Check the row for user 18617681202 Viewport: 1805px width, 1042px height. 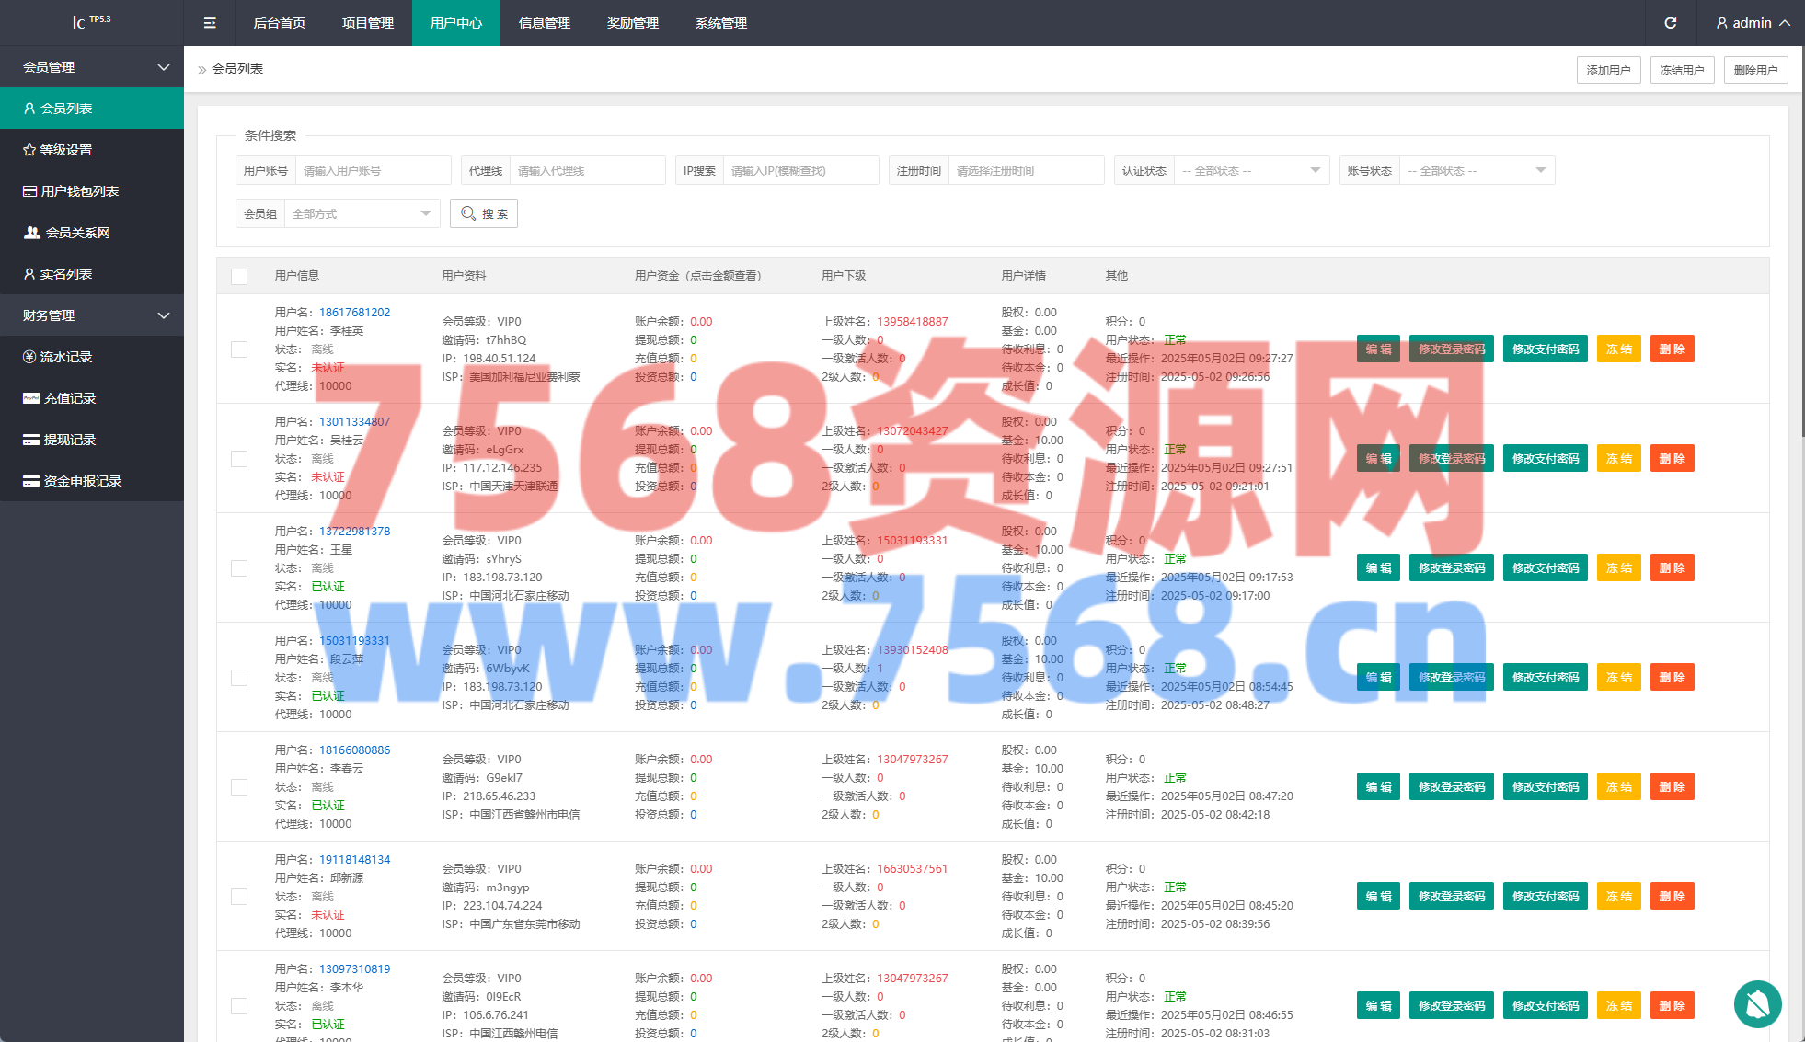coord(239,349)
